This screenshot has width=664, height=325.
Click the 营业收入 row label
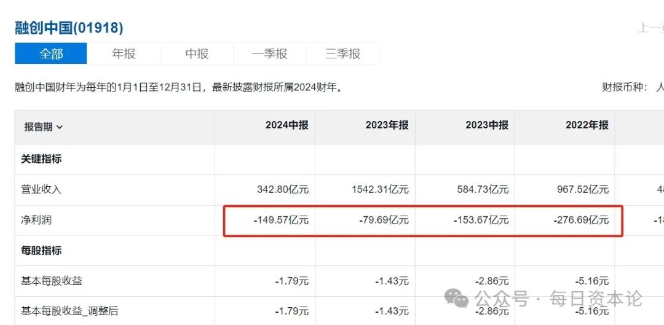tap(41, 189)
